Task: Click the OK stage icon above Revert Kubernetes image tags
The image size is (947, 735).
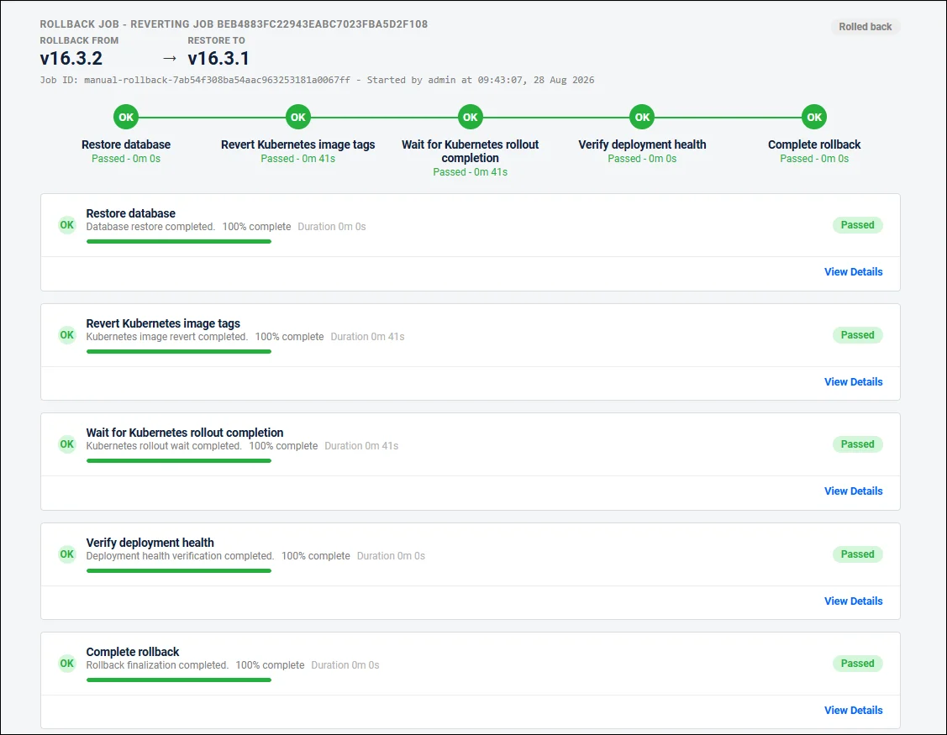Action: coord(297,117)
